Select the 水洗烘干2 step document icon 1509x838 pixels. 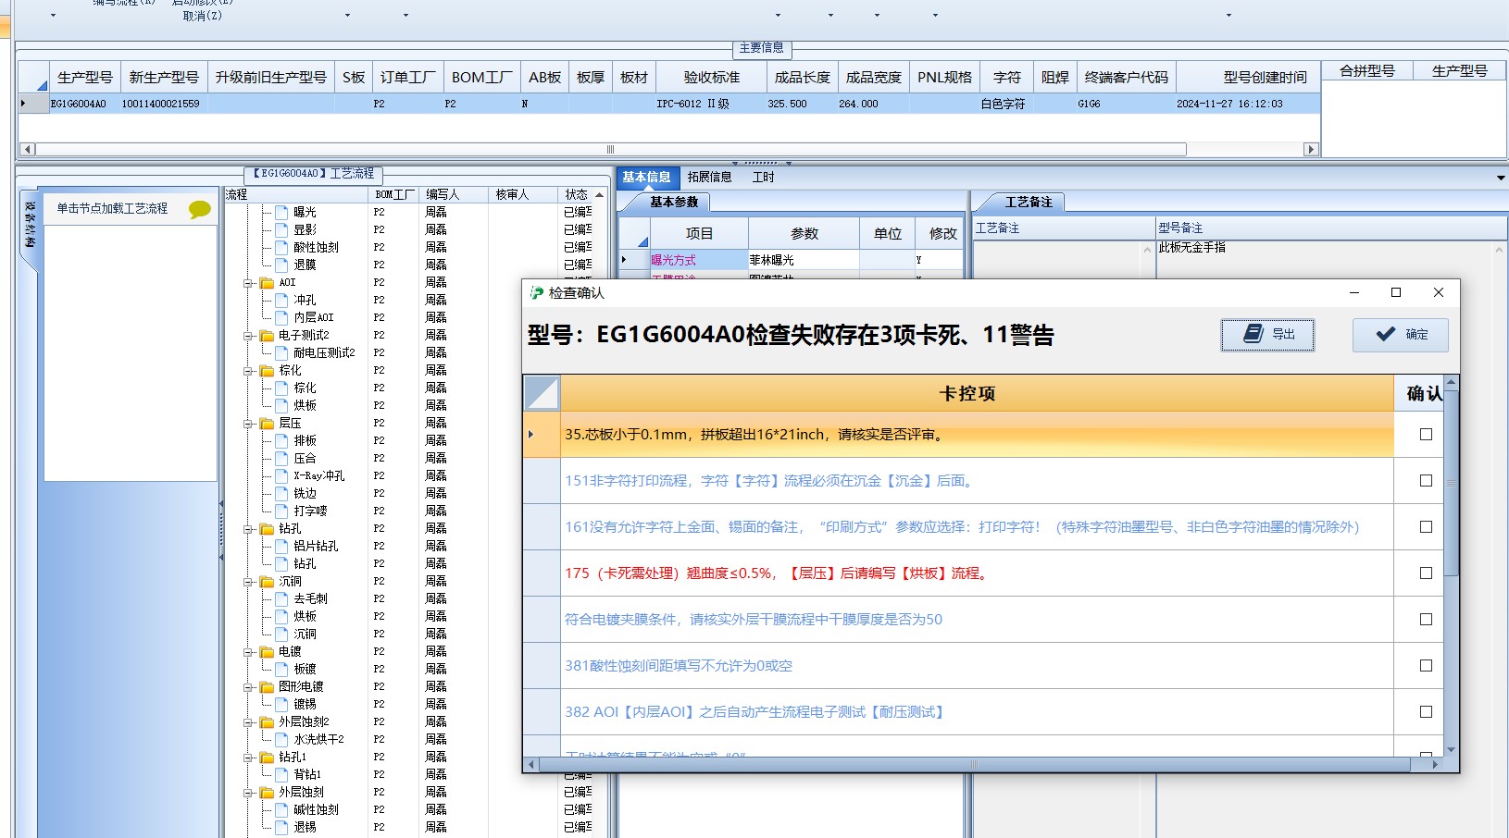tap(282, 740)
